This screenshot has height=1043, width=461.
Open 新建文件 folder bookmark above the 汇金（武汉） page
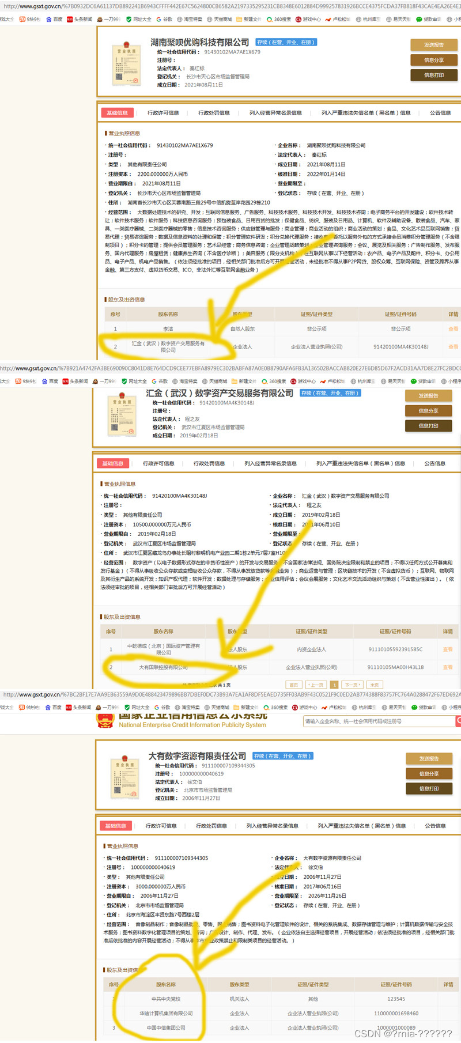coord(244,381)
